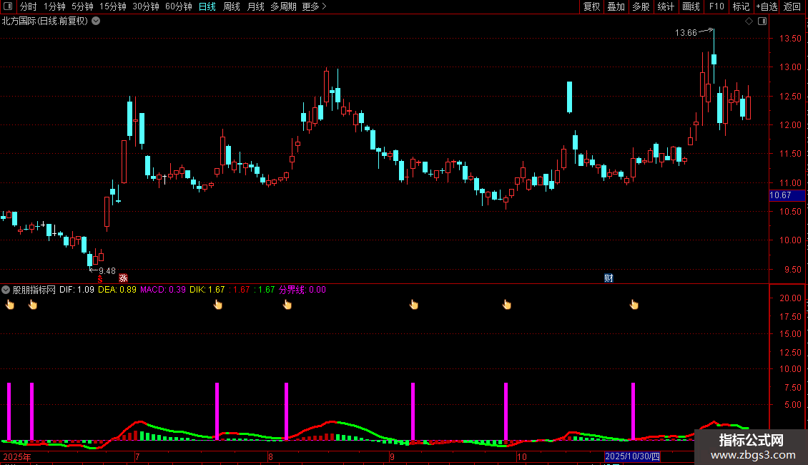The height and width of the screenshot is (465, 808).
Task: Switch to the 分时 intraday view
Action: pyautogui.click(x=29, y=6)
